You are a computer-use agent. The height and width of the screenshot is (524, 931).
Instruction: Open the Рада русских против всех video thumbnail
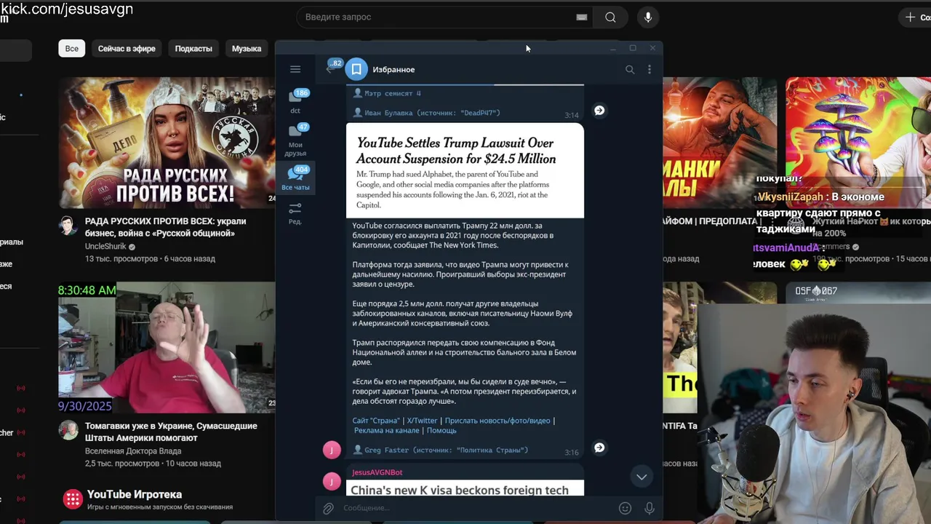click(167, 142)
